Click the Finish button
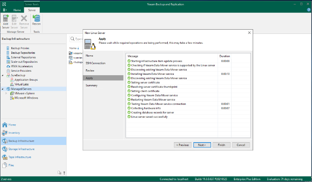Viewport: 312px width, 182px height. click(x=222, y=145)
